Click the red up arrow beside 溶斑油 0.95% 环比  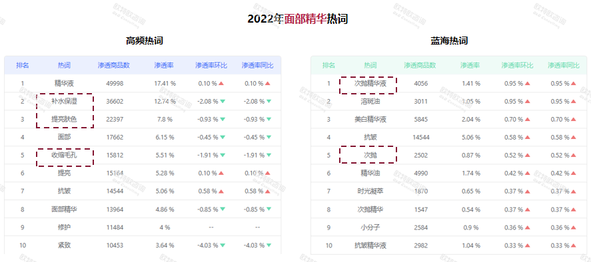click(x=527, y=102)
